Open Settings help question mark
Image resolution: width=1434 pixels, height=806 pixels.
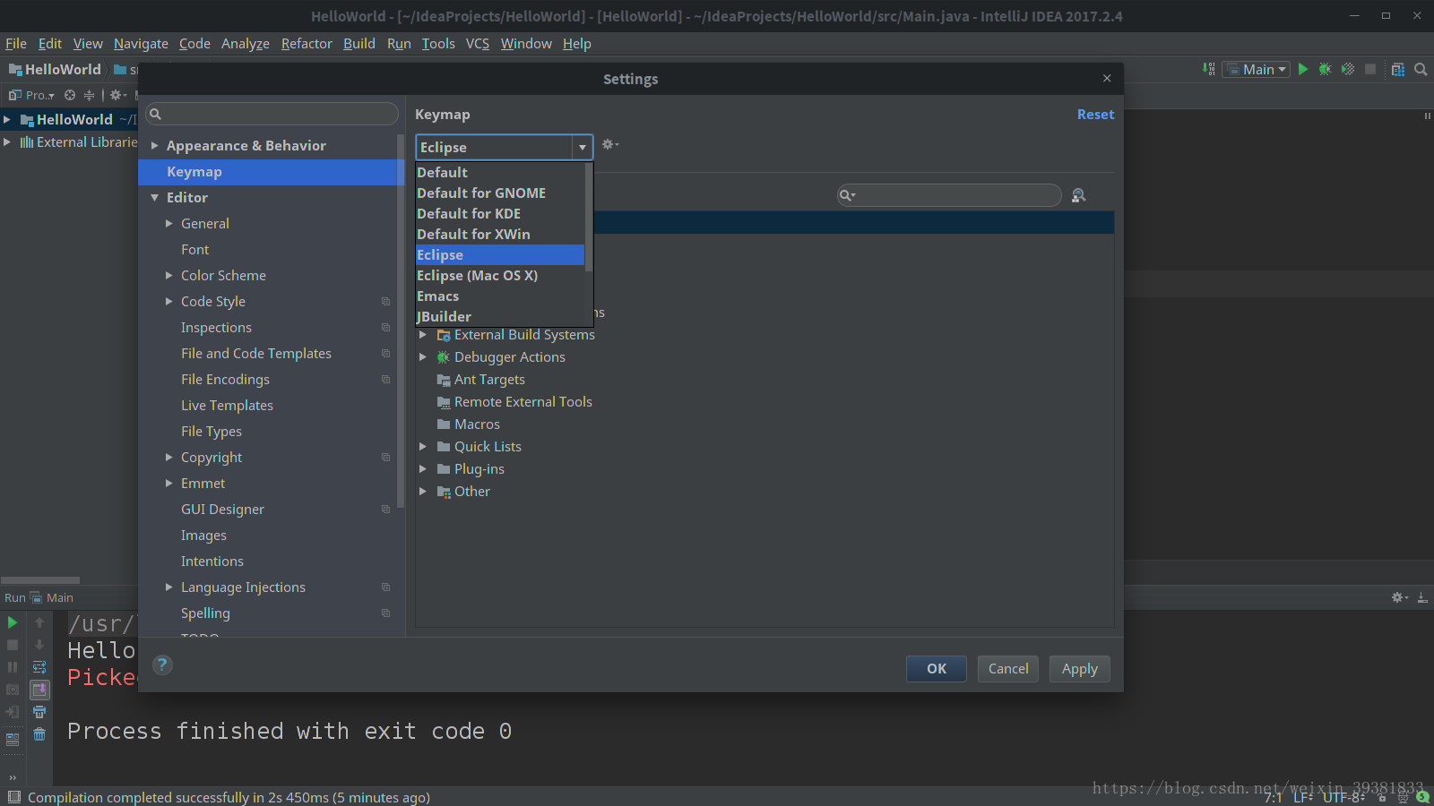(162, 665)
